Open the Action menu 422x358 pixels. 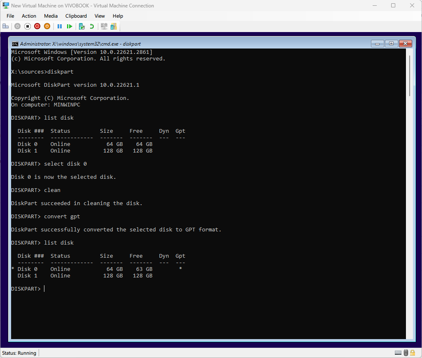[x=29, y=16]
